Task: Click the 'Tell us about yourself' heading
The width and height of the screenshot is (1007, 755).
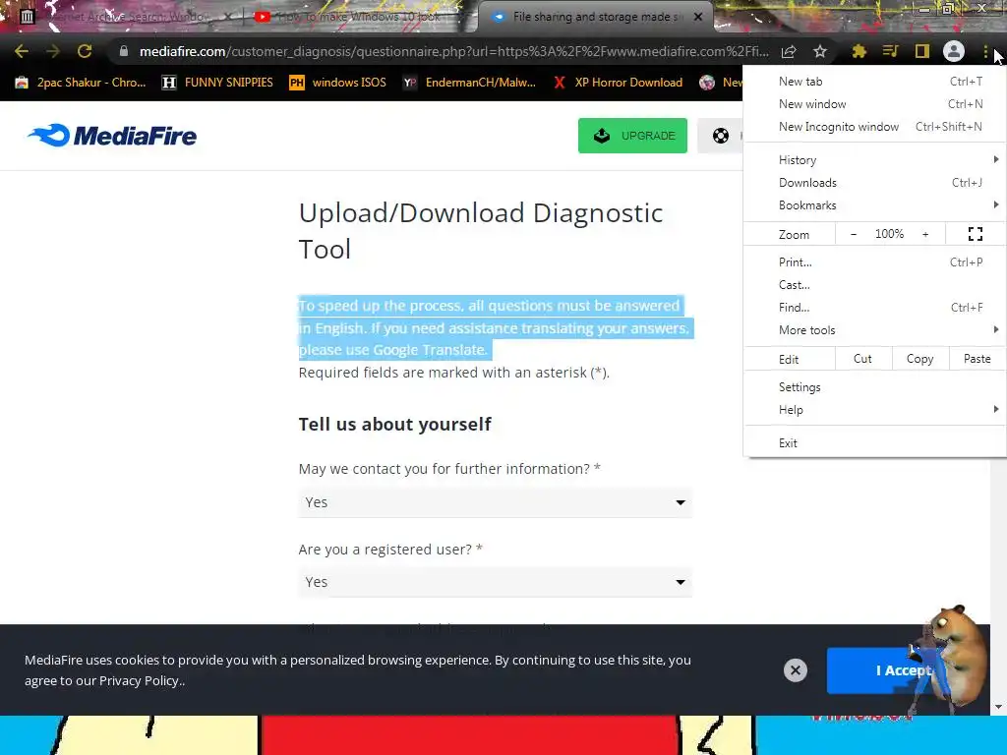Action: 395,424
